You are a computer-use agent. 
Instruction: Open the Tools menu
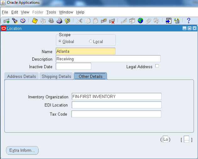click(51, 12)
